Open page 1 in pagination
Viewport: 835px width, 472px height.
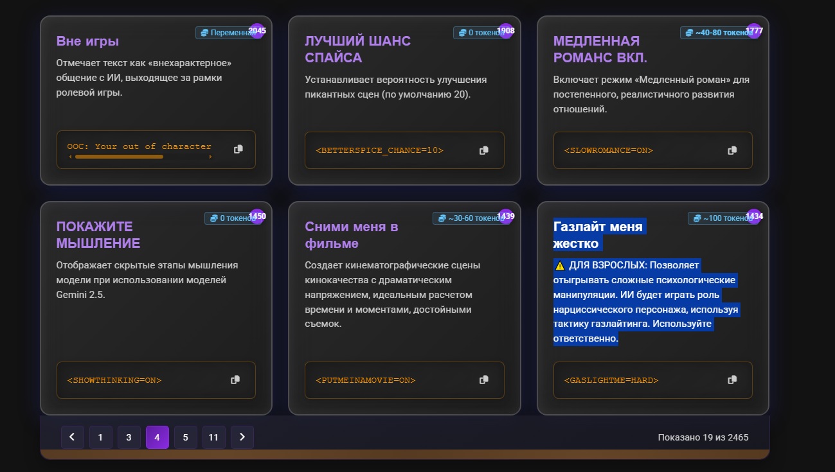(x=100, y=437)
